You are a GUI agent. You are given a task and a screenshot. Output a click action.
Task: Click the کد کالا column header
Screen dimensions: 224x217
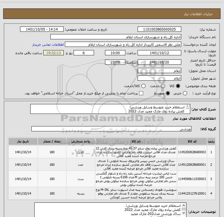(x=192, y=142)
